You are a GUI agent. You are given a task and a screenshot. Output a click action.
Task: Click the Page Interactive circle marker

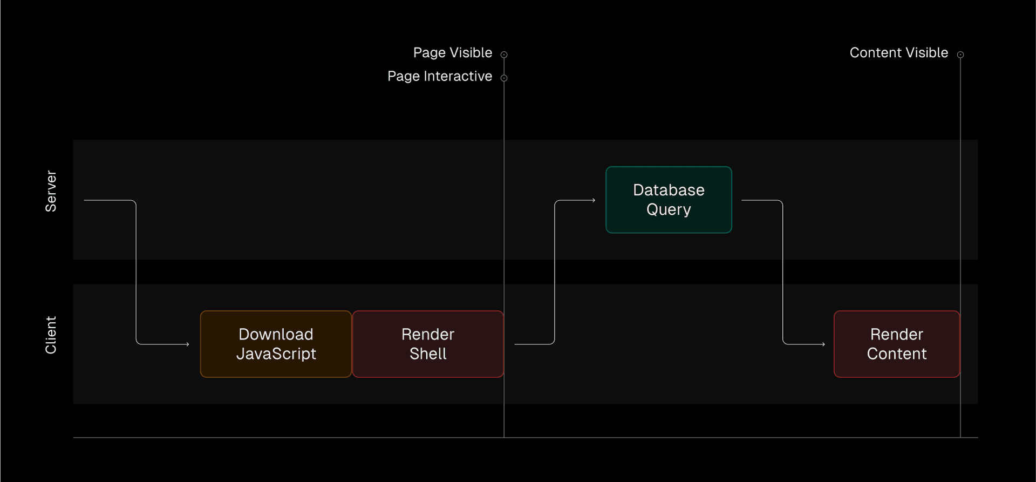(504, 78)
